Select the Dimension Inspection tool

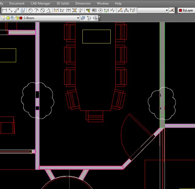pyautogui.click(x=106, y=10)
